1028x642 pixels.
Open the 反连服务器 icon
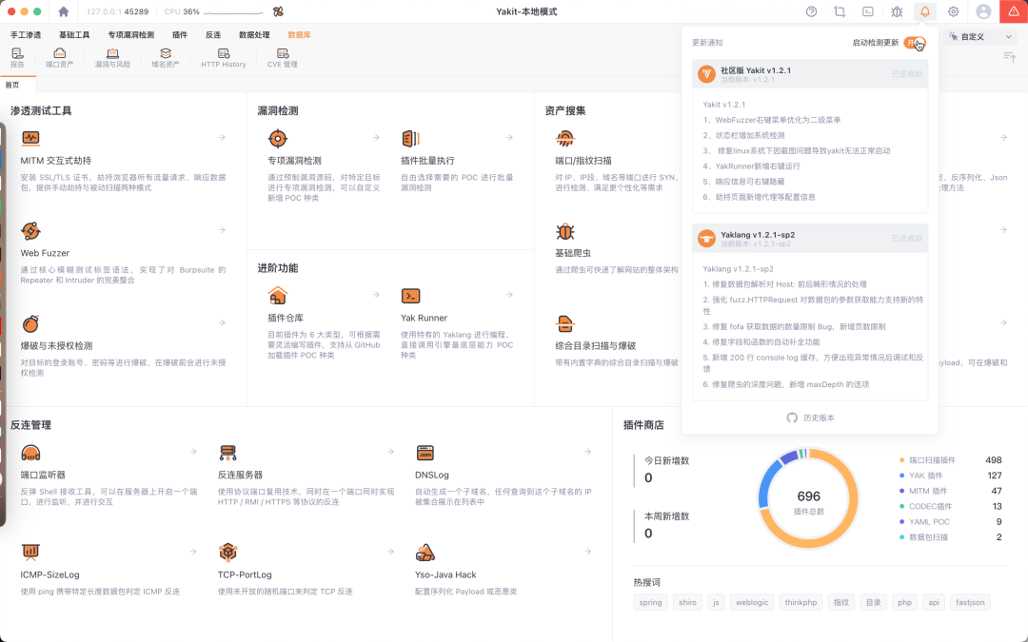[x=228, y=453]
